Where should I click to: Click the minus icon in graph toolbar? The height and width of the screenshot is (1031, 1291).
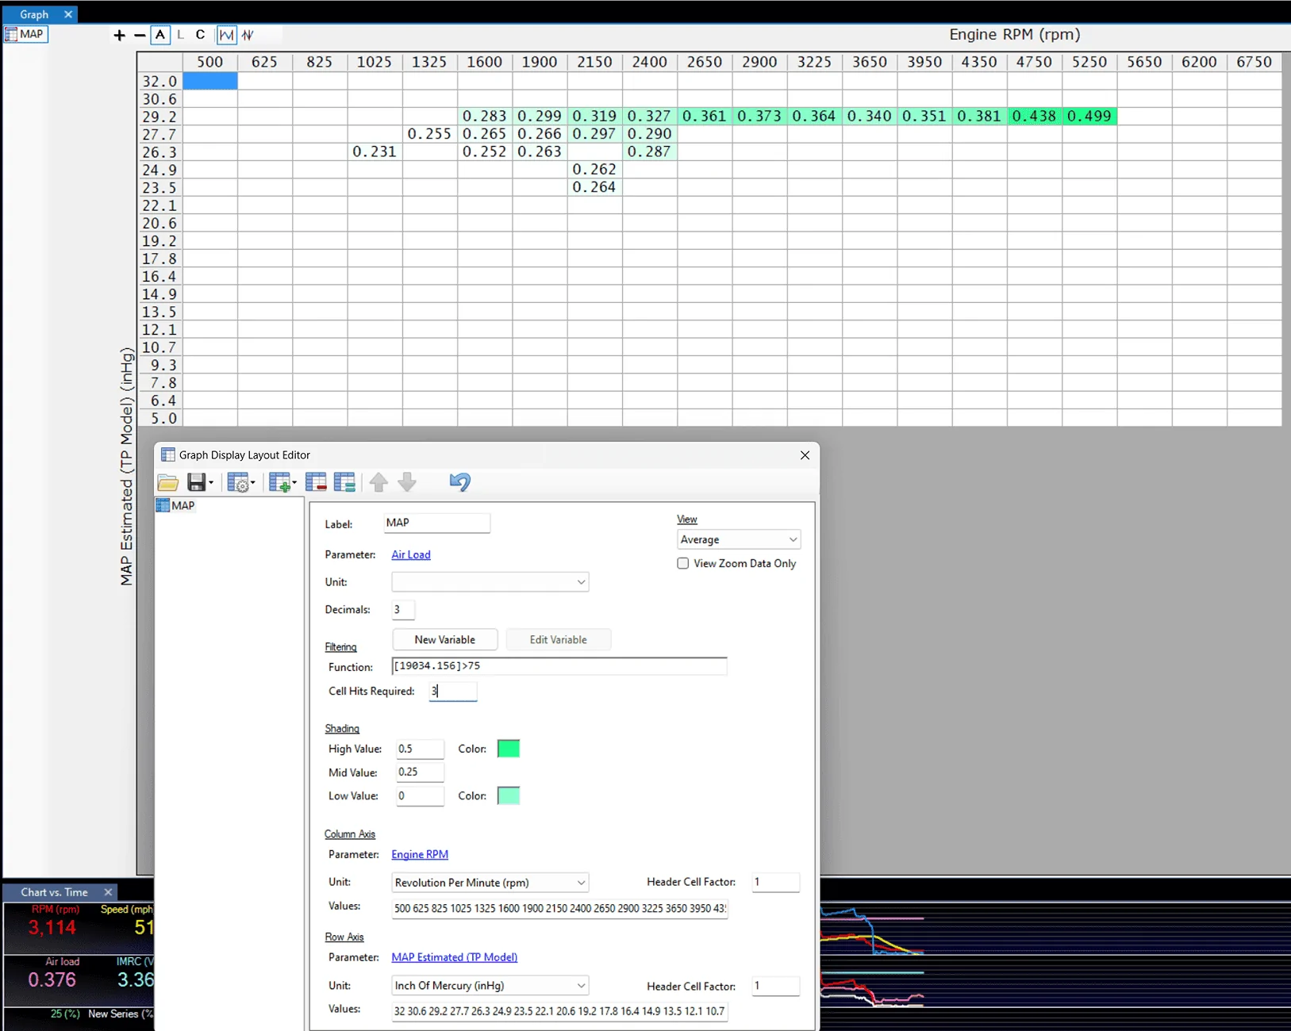pyautogui.click(x=140, y=35)
